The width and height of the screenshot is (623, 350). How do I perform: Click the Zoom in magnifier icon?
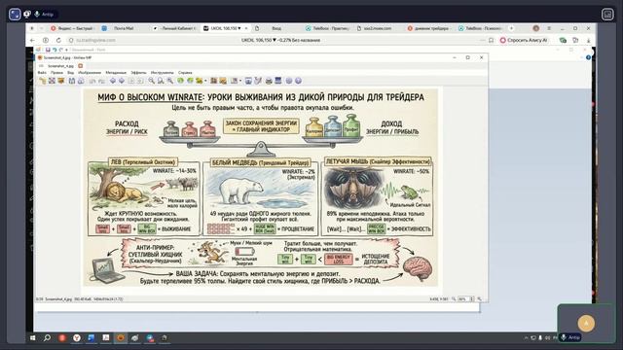coord(152,81)
